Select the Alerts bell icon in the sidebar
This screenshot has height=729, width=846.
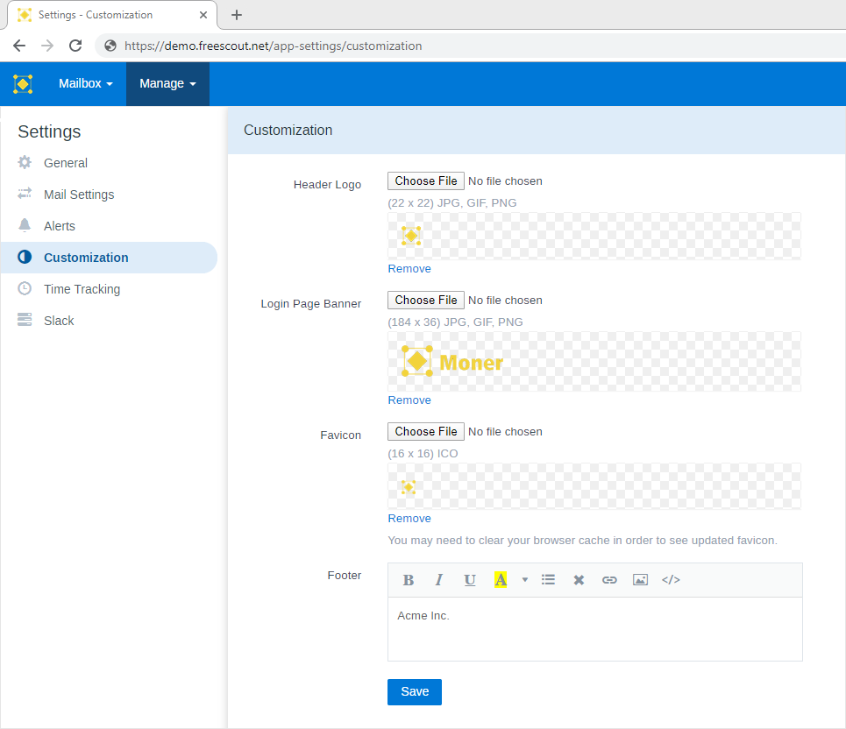tap(26, 225)
